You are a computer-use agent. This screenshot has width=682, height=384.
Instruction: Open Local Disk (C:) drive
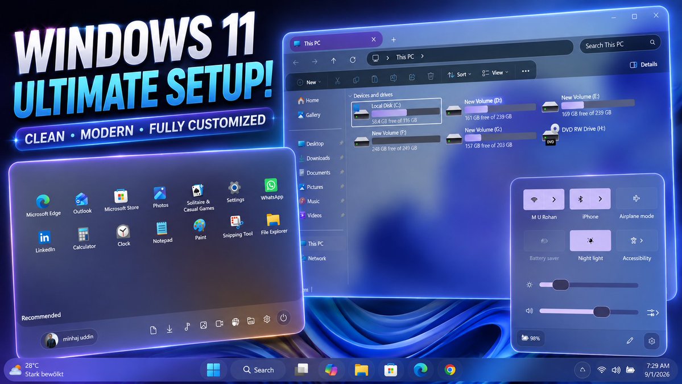coord(396,113)
